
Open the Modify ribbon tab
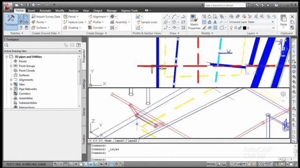pos(60,10)
